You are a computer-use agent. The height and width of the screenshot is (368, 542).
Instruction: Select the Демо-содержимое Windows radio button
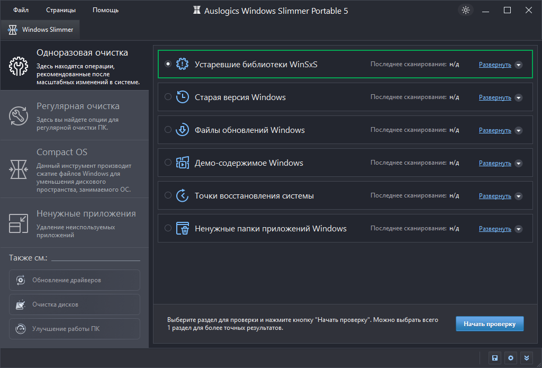coord(168,163)
